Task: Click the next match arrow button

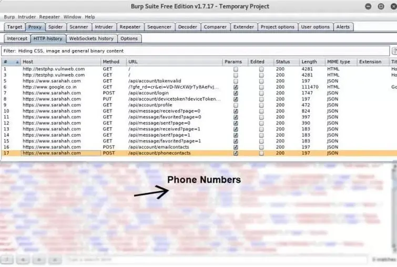Action: pos(56,260)
